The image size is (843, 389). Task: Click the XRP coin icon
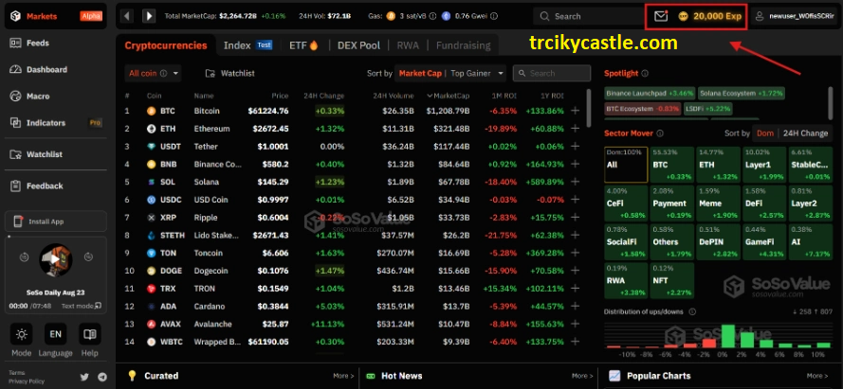(151, 218)
